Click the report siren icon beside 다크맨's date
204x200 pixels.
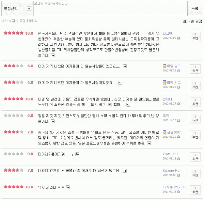click(x=179, y=38)
